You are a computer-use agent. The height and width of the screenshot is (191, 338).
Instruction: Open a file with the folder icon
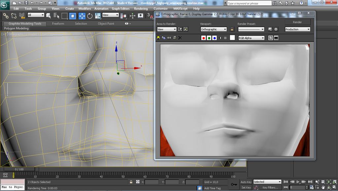click(x=20, y=3)
